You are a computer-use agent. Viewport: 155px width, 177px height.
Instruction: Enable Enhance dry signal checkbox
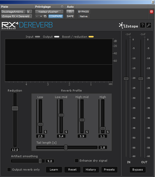(76, 161)
